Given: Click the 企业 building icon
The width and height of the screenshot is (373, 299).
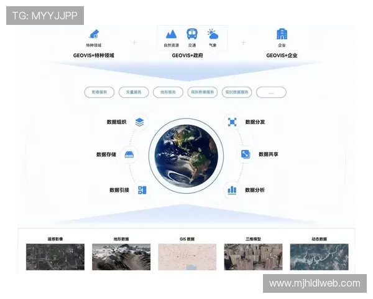Looking at the screenshot, I should [x=282, y=34].
